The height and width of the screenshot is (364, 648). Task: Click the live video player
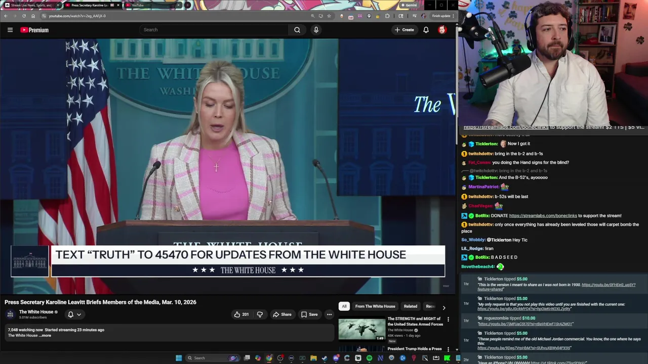tap(228, 166)
